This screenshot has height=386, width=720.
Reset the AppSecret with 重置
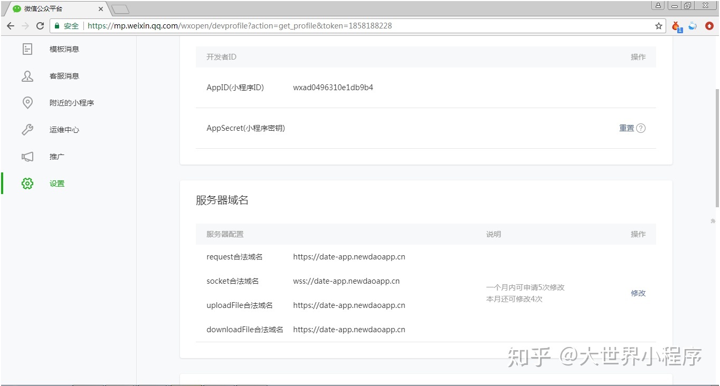(x=627, y=128)
